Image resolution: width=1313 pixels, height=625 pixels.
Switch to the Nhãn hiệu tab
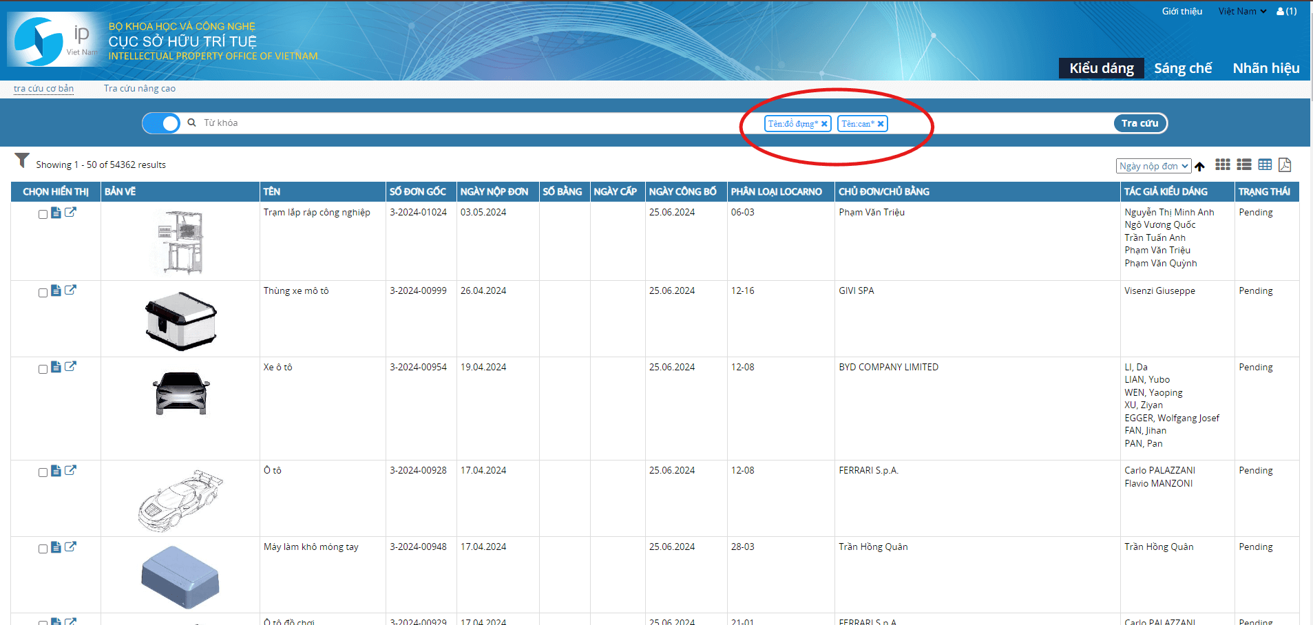[1265, 68]
